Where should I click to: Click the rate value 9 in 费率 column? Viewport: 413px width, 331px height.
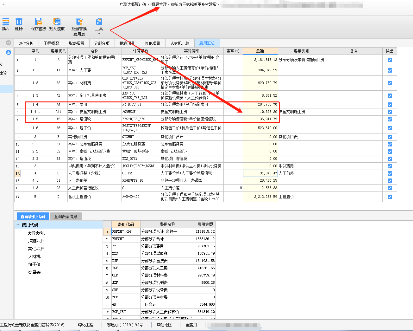(x=233, y=188)
